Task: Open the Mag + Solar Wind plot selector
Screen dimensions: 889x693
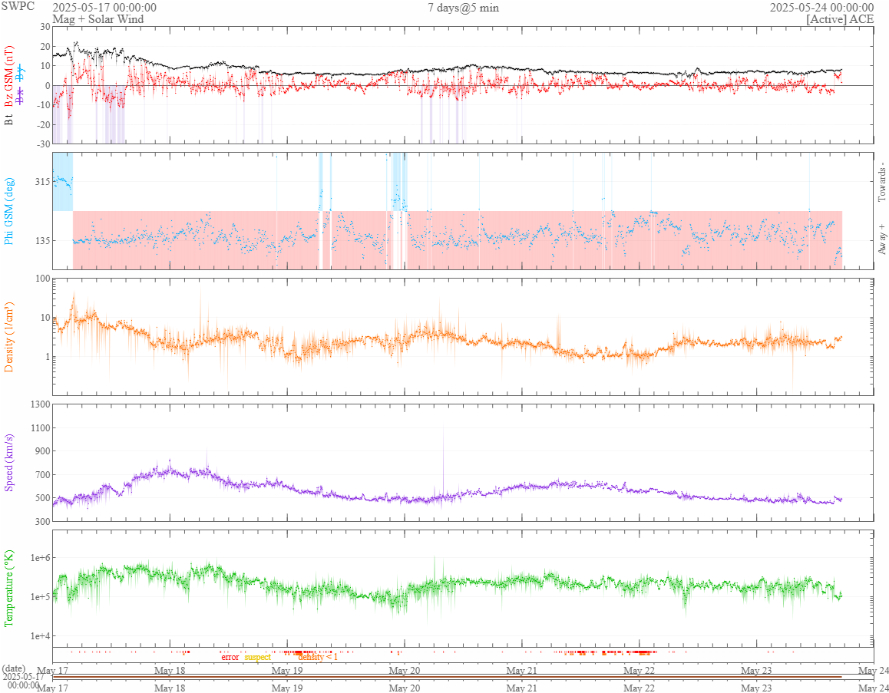Action: (97, 19)
